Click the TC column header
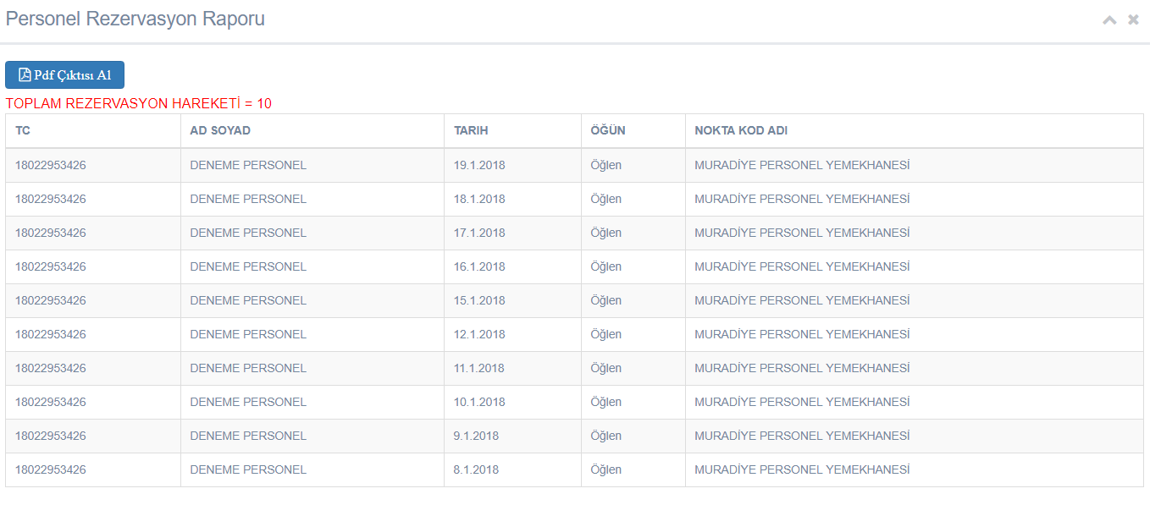Screen dimensions: 1161x505 coord(23,130)
